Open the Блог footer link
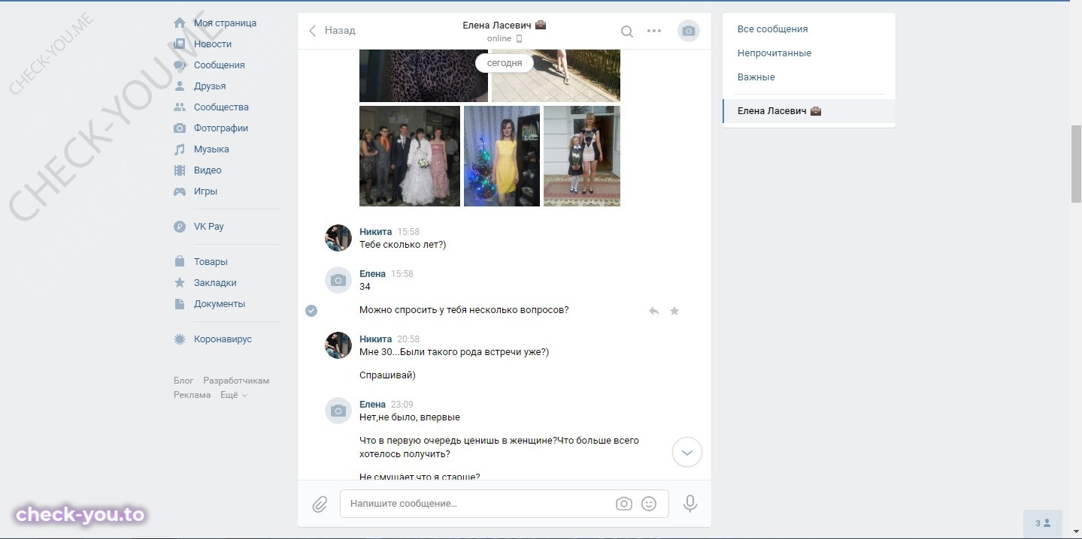1082x539 pixels. pyautogui.click(x=183, y=381)
